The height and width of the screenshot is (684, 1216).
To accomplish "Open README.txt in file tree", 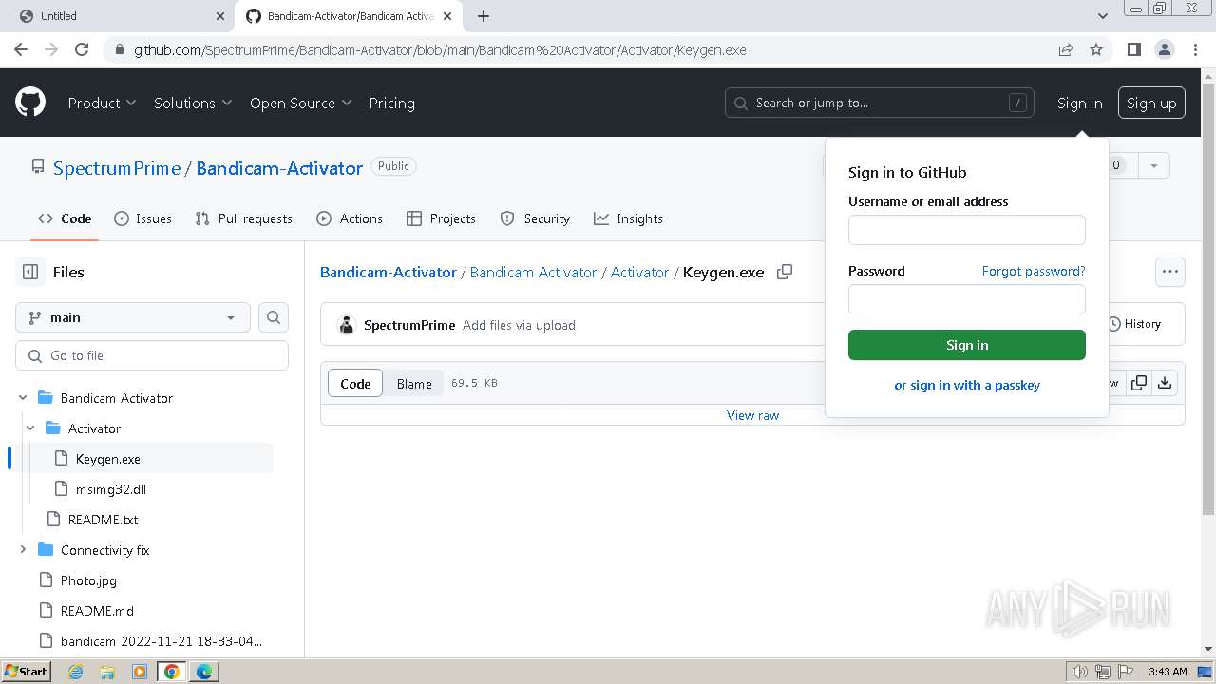I will 103,520.
